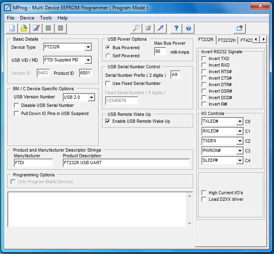This screenshot has width=274, height=254.
Task: Click the Product ID field
Action: [86, 73]
